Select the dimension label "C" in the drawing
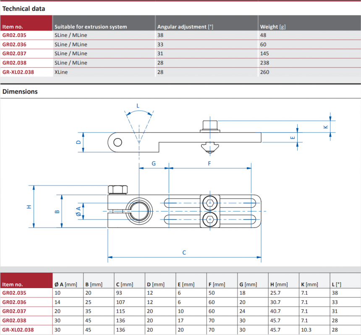This screenshot has height=335, width=361. pyautogui.click(x=184, y=253)
